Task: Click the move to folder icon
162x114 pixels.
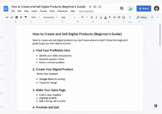Action: point(95,6)
